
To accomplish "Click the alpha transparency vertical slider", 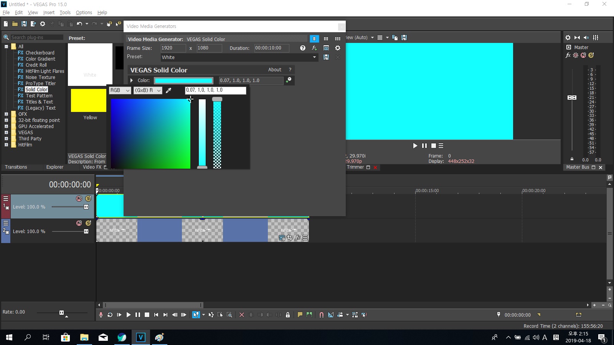I will (217, 133).
